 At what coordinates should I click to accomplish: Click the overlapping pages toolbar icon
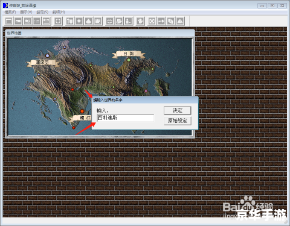(x=170, y=21)
